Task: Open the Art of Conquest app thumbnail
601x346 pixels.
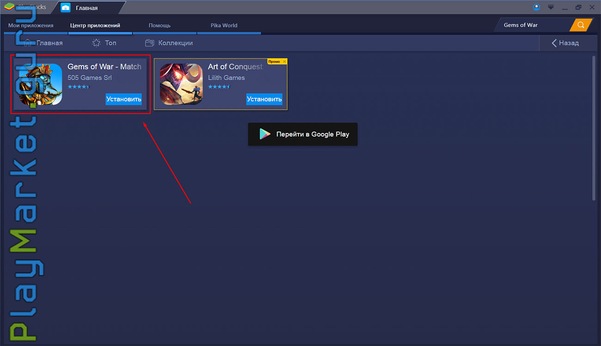Action: coord(181,84)
